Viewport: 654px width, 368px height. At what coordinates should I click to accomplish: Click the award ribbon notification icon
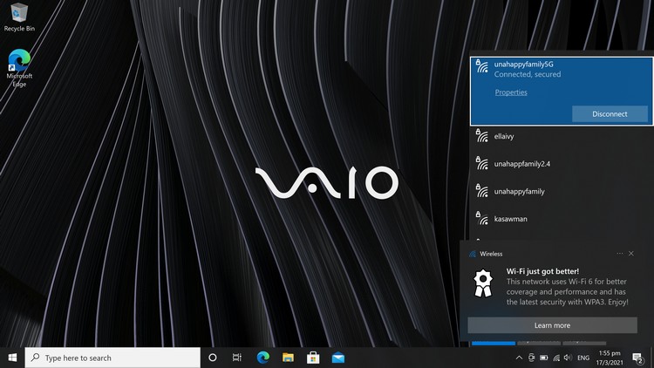(x=483, y=283)
